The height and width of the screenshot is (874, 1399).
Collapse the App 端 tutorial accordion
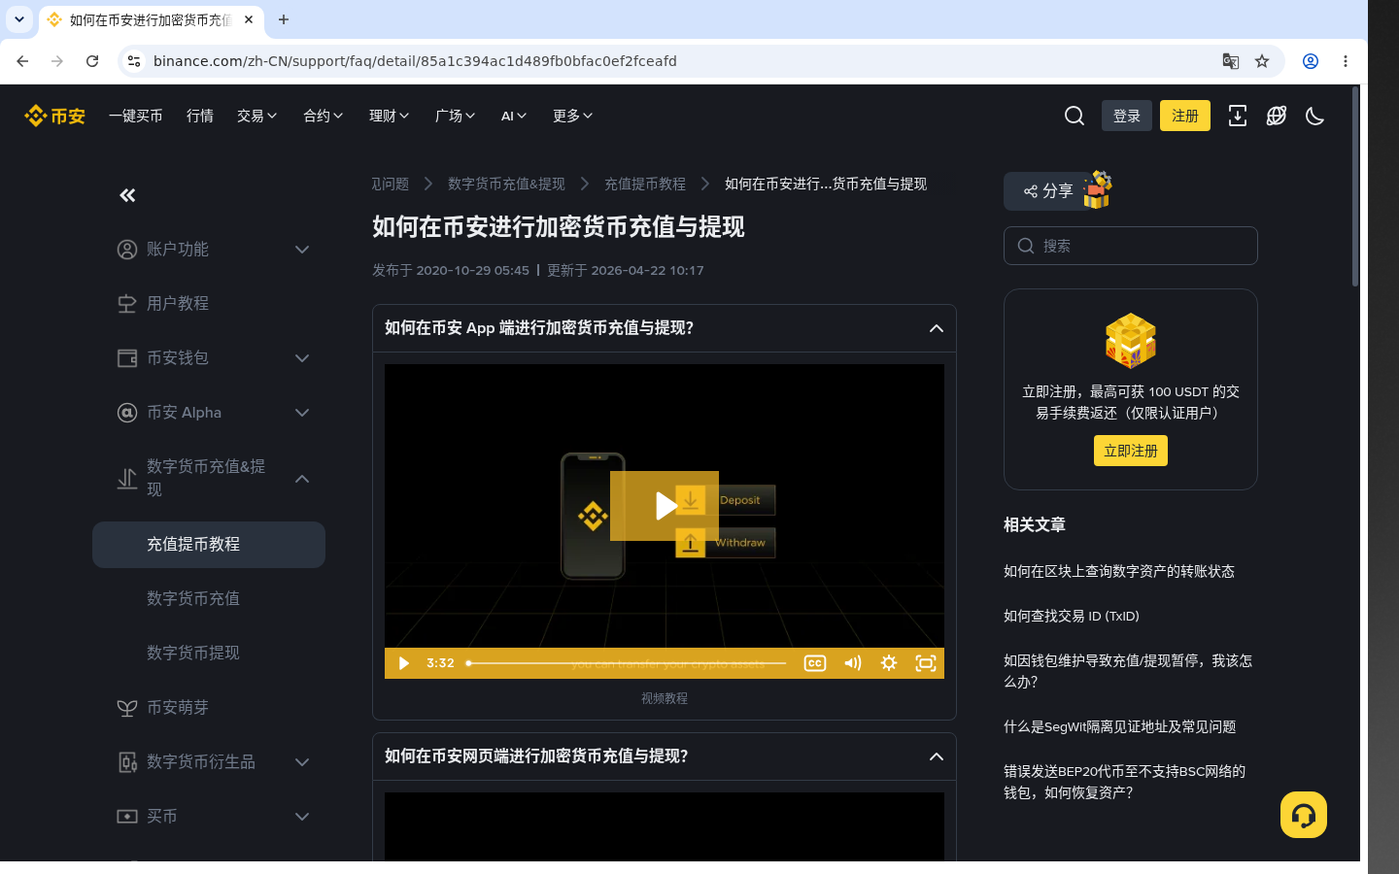(937, 328)
